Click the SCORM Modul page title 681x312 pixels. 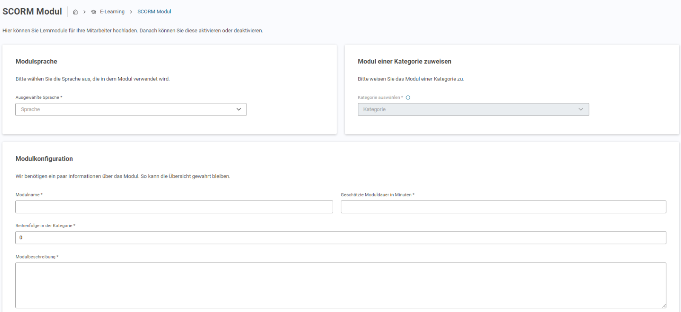(32, 11)
